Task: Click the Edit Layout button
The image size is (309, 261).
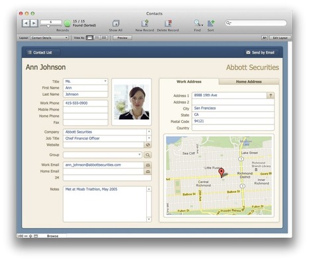Action: point(280,38)
